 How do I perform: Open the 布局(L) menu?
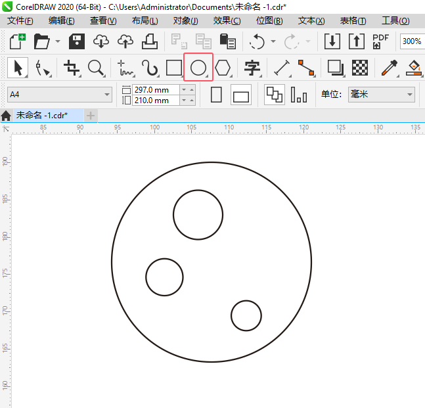click(145, 21)
